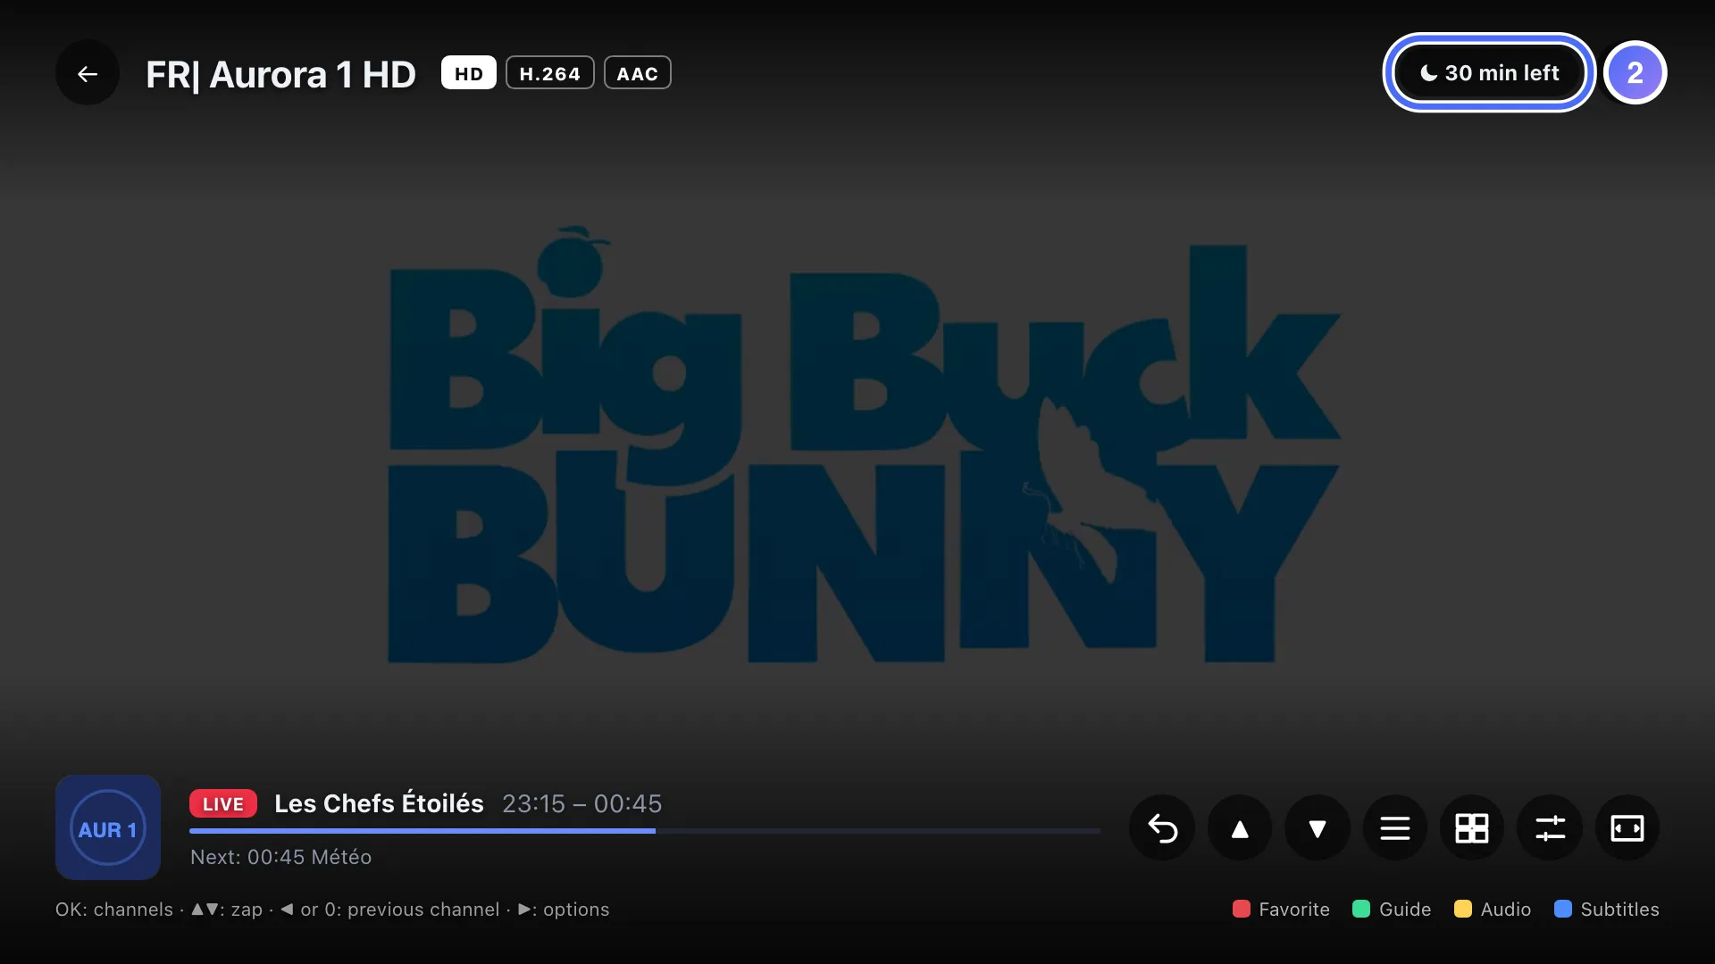Image resolution: width=1715 pixels, height=964 pixels.
Task: Click the LIVE indicator badge
Action: tap(223, 803)
